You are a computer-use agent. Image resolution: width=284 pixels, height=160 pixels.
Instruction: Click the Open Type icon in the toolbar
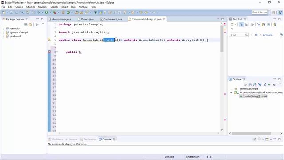(77, 12)
